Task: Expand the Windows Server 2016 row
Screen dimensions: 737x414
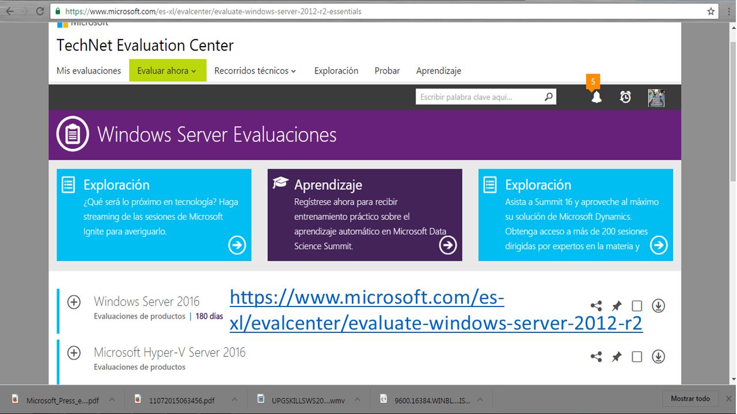Action: pyautogui.click(x=74, y=302)
